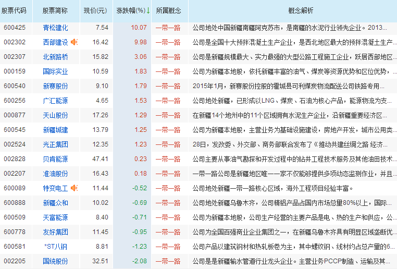This screenshot has height=269, width=397.
Task: Open stock link 光正集团
Action: (x=55, y=144)
